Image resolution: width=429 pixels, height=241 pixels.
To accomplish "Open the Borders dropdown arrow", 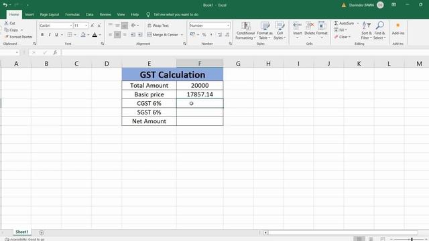I will tap(75, 35).
